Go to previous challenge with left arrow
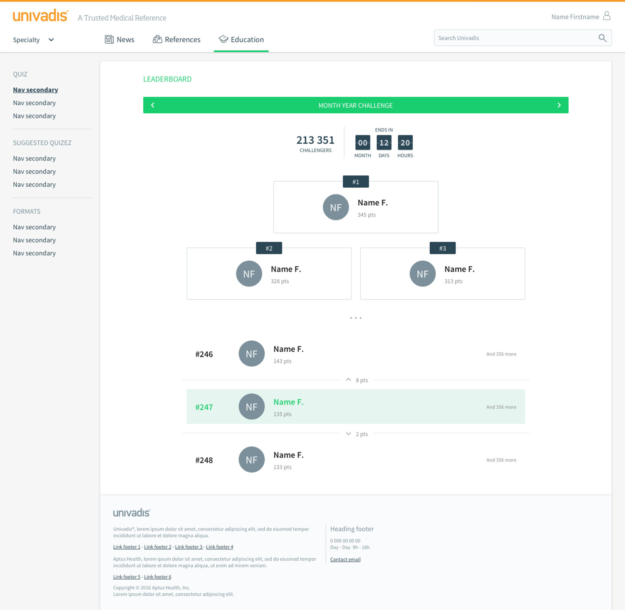 pos(153,105)
